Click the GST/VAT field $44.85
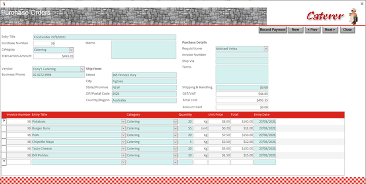 pos(242,94)
